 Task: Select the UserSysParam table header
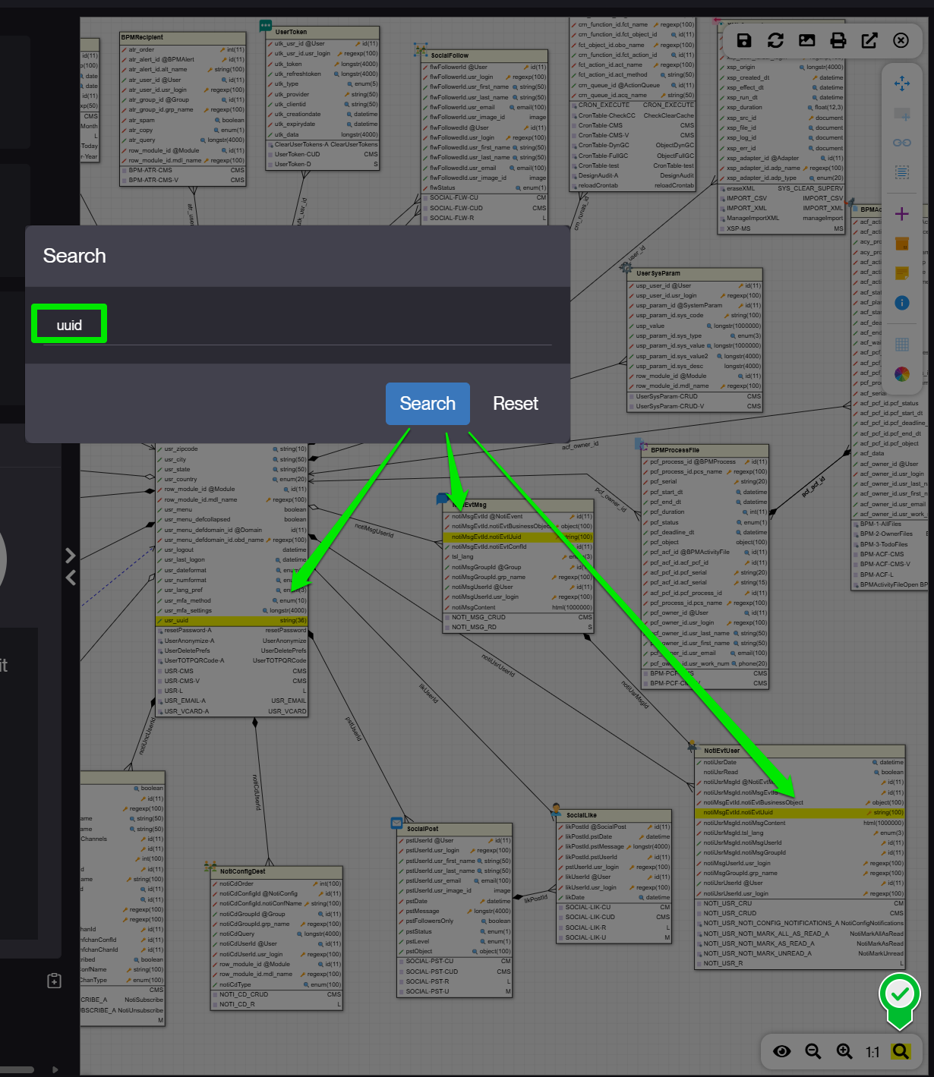tap(695, 273)
